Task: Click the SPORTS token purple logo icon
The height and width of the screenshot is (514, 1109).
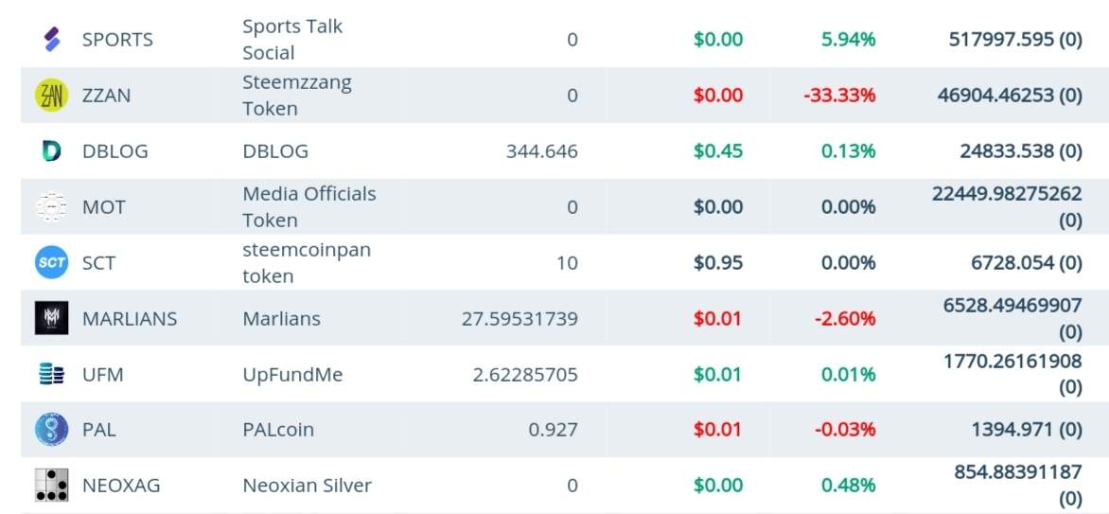Action: tap(52, 40)
